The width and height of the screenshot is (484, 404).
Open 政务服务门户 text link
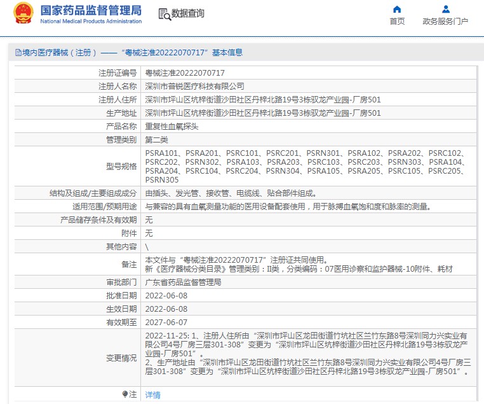(445, 22)
